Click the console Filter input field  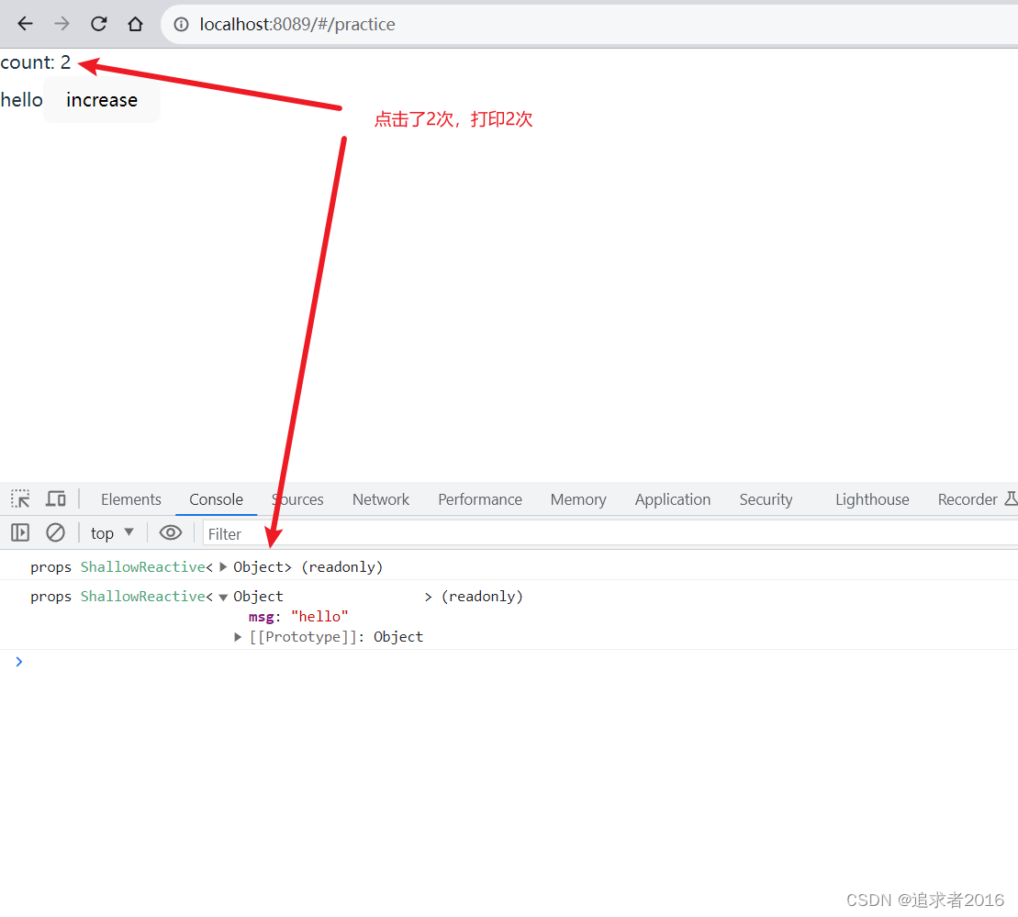tap(610, 534)
